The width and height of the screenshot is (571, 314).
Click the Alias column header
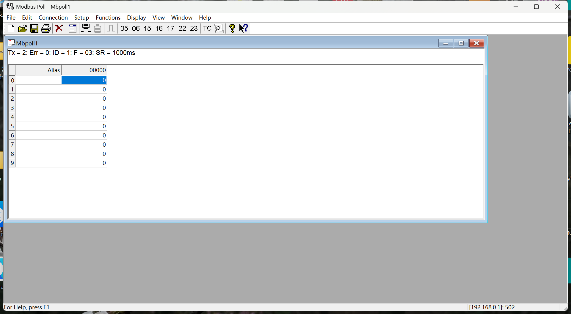tap(38, 70)
